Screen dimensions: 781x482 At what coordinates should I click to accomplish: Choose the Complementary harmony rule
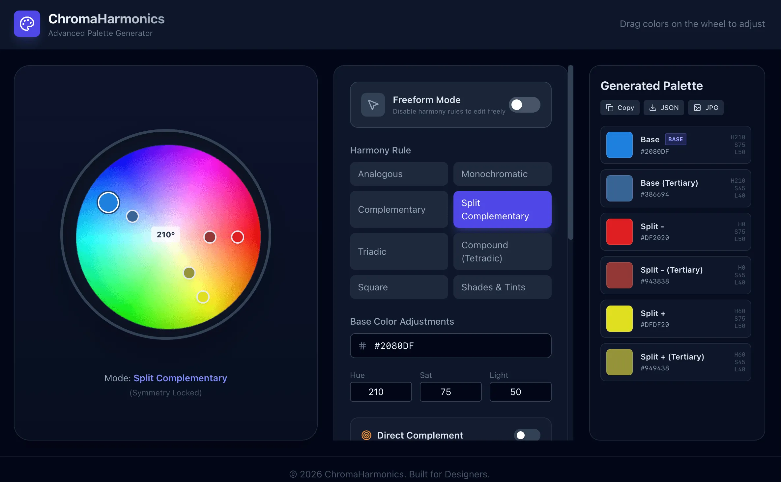399,209
